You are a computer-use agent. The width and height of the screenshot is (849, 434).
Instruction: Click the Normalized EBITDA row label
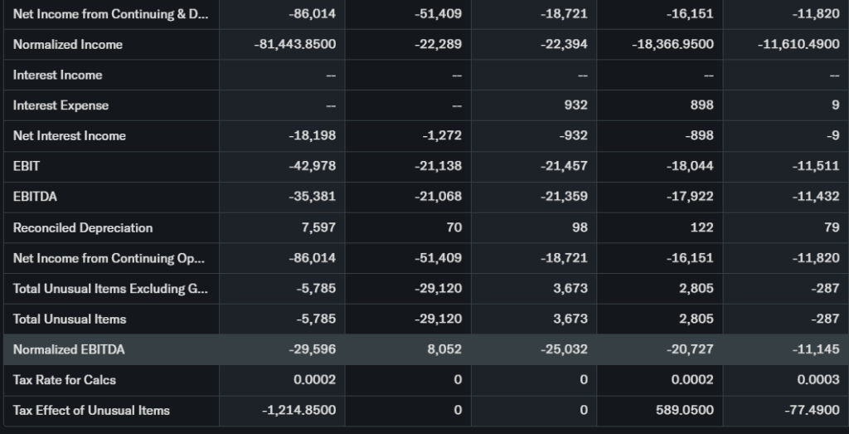click(69, 349)
